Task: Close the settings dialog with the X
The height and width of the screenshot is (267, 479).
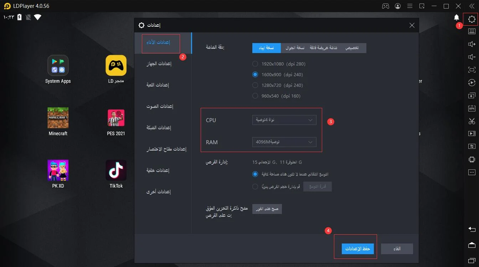Action: tap(412, 25)
